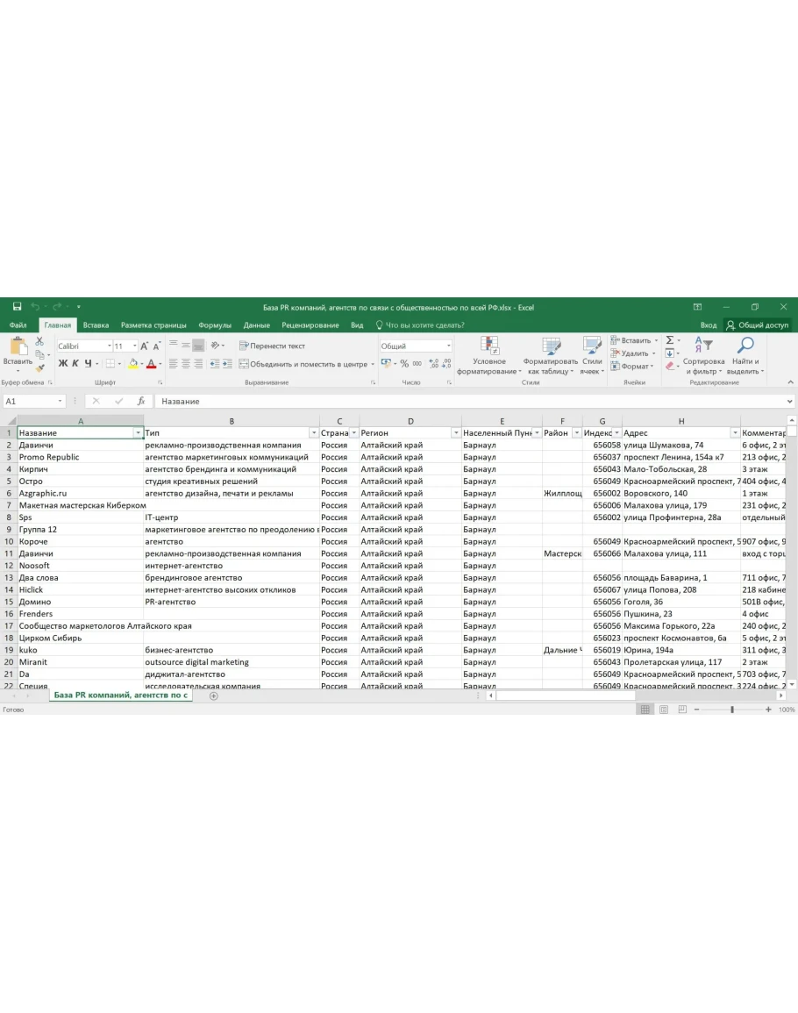
Task: Open the Calibri font name dropdown
Action: click(110, 346)
